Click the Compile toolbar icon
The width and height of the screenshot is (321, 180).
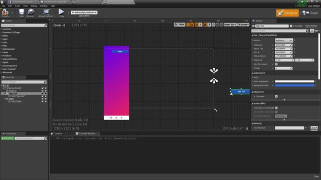click(5, 13)
